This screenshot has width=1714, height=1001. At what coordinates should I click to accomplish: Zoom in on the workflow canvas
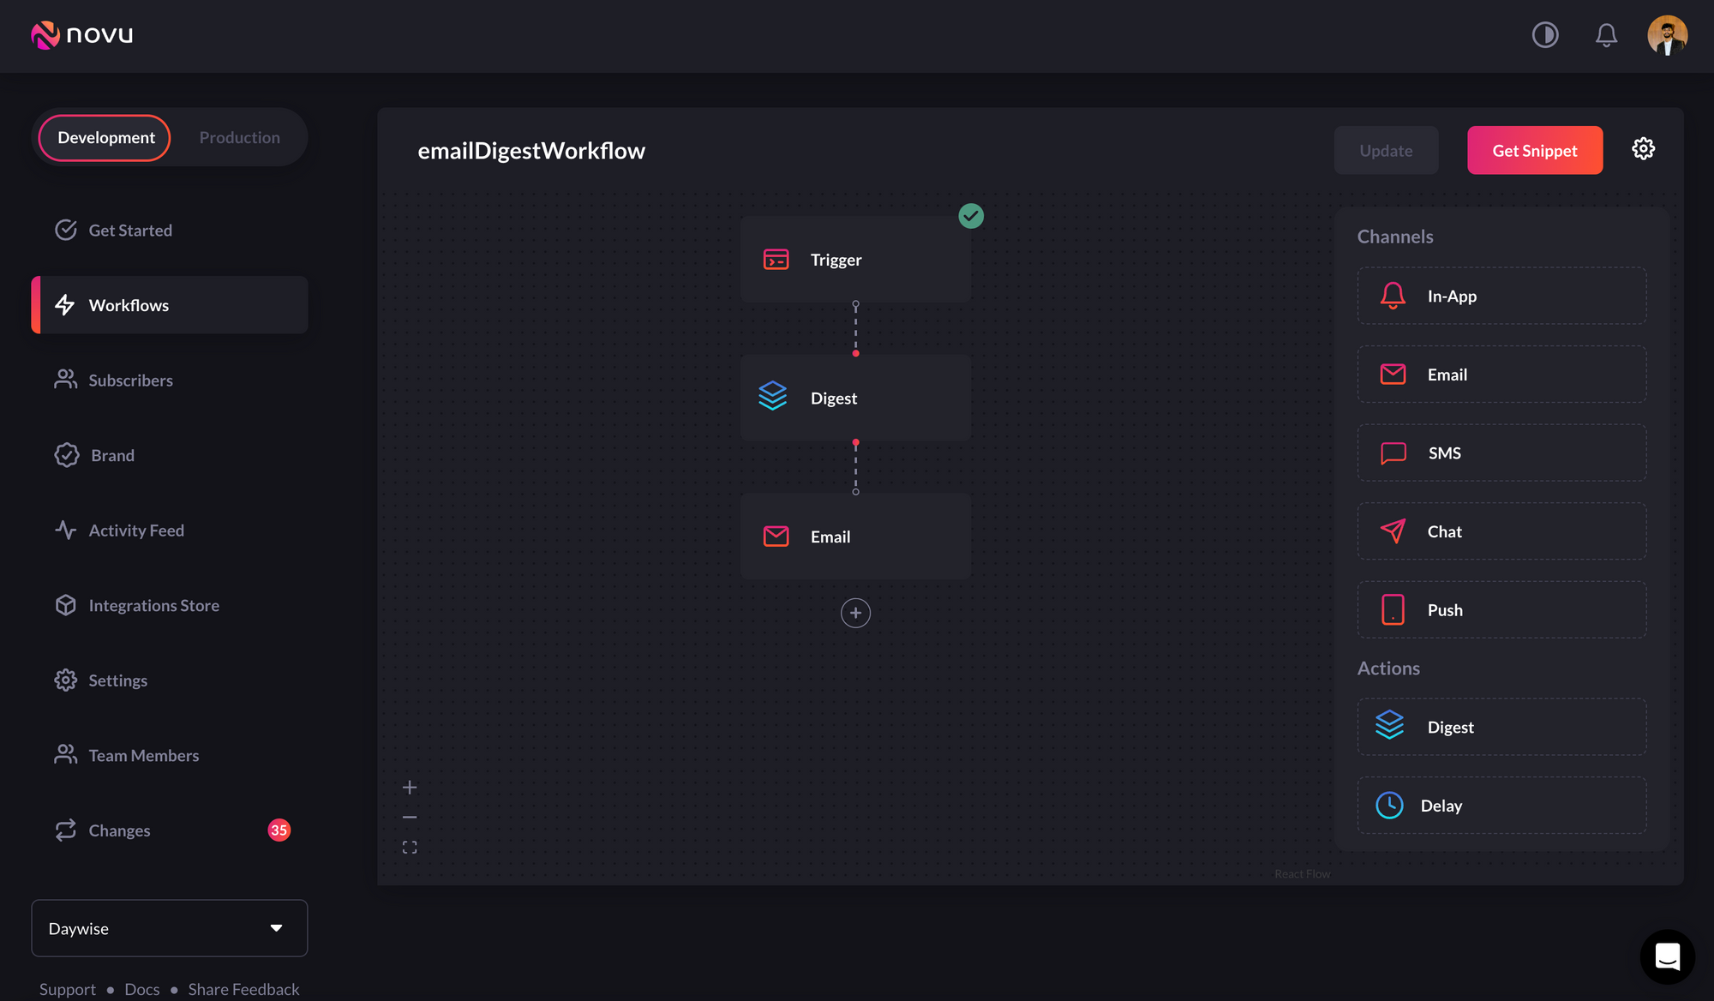tap(410, 788)
